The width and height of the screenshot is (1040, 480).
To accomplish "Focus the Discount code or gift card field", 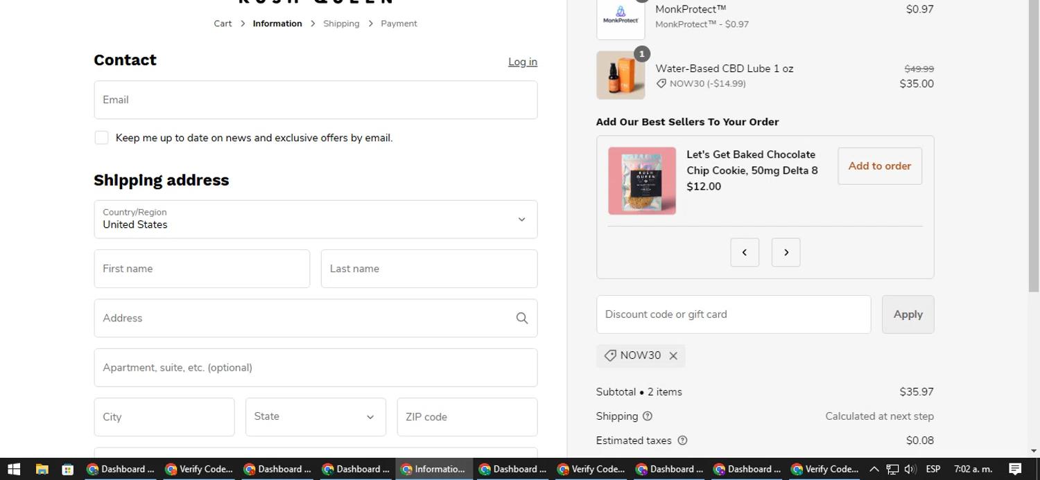I will pyautogui.click(x=734, y=314).
